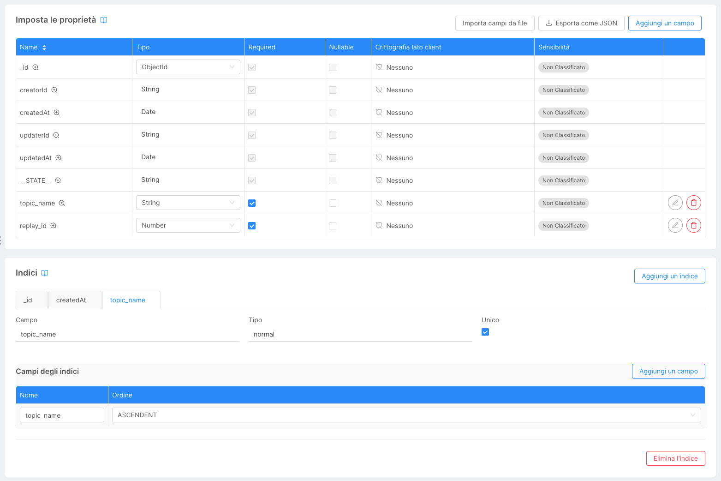721x481 pixels.
Task: Click the magnifier icon beside the _id field
Action: [36, 67]
